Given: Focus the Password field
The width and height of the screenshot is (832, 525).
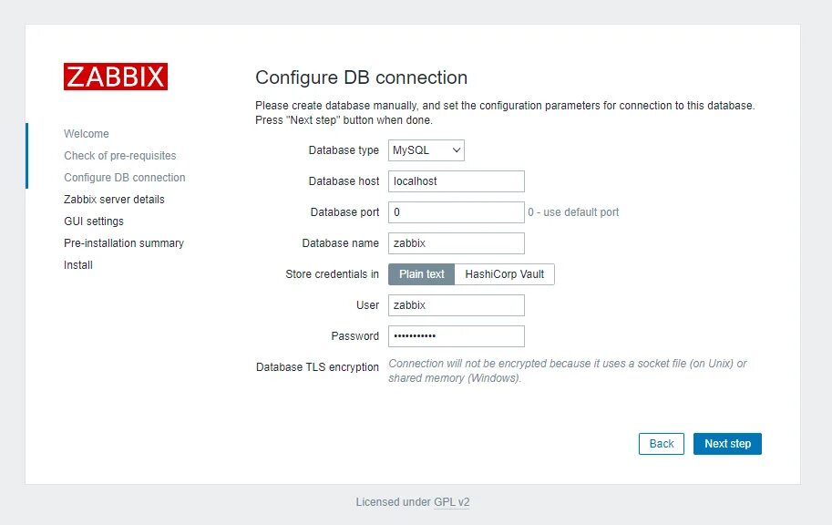Looking at the screenshot, I should [x=457, y=336].
